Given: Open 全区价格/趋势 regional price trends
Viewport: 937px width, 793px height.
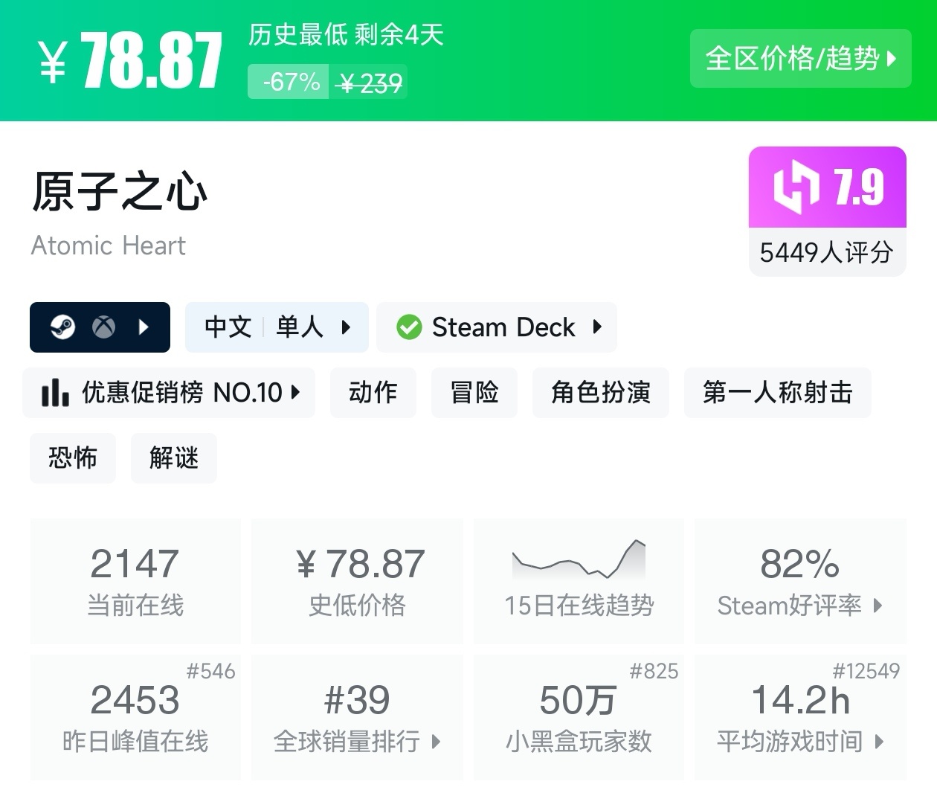Looking at the screenshot, I should tap(800, 59).
